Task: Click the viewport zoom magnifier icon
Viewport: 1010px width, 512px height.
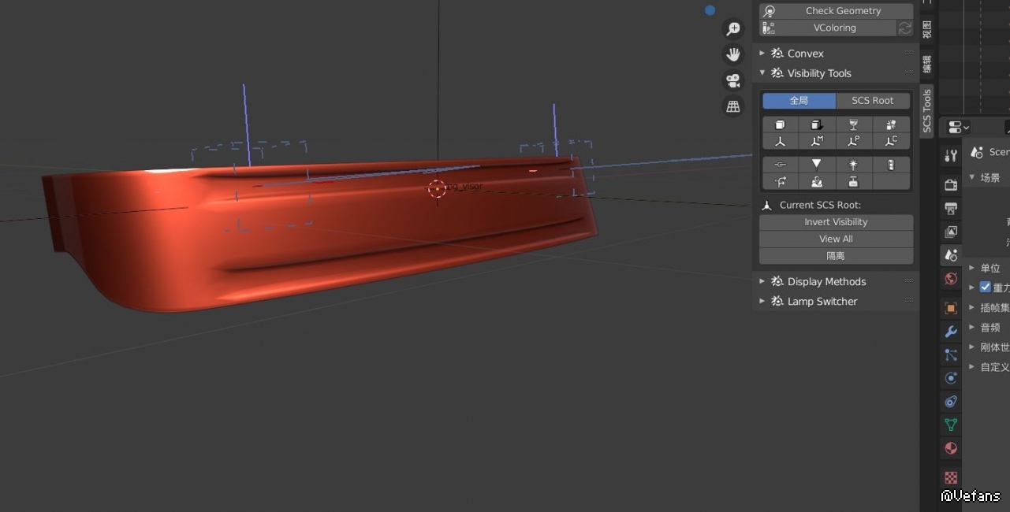Action: (x=733, y=29)
